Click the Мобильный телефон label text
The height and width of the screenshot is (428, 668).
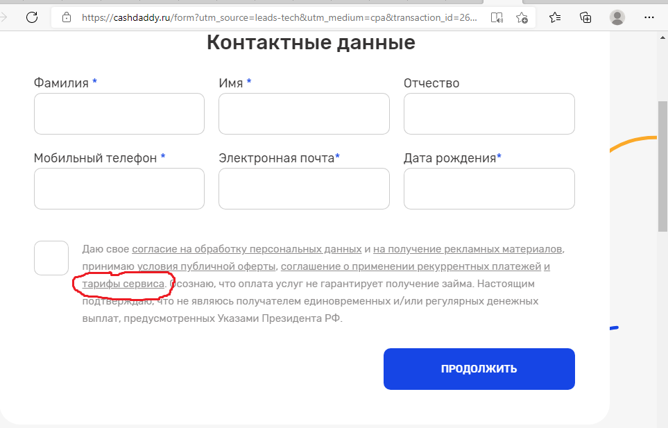[x=96, y=158]
